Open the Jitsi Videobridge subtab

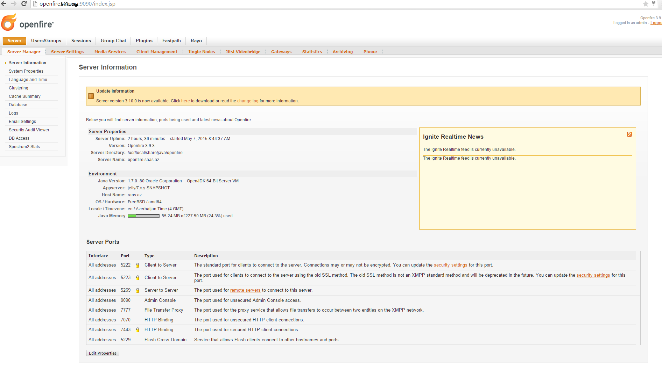(243, 52)
